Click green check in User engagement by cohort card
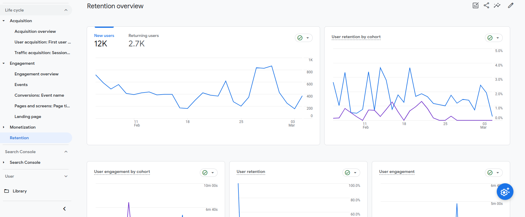Image resolution: width=525 pixels, height=217 pixels. 205,173
